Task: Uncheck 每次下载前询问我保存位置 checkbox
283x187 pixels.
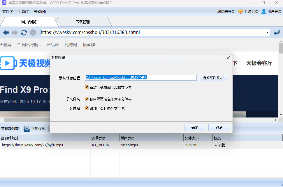Action: tap(87, 87)
